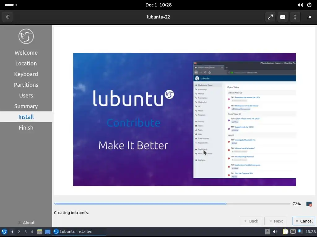Open the keyboard shortcuts icon menu
The image size is (317, 237).
(x=282, y=17)
